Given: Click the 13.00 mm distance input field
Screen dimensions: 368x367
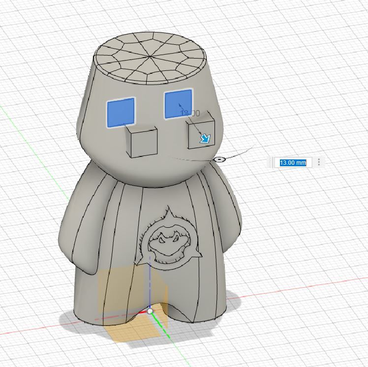Looking at the screenshot, I should (293, 162).
